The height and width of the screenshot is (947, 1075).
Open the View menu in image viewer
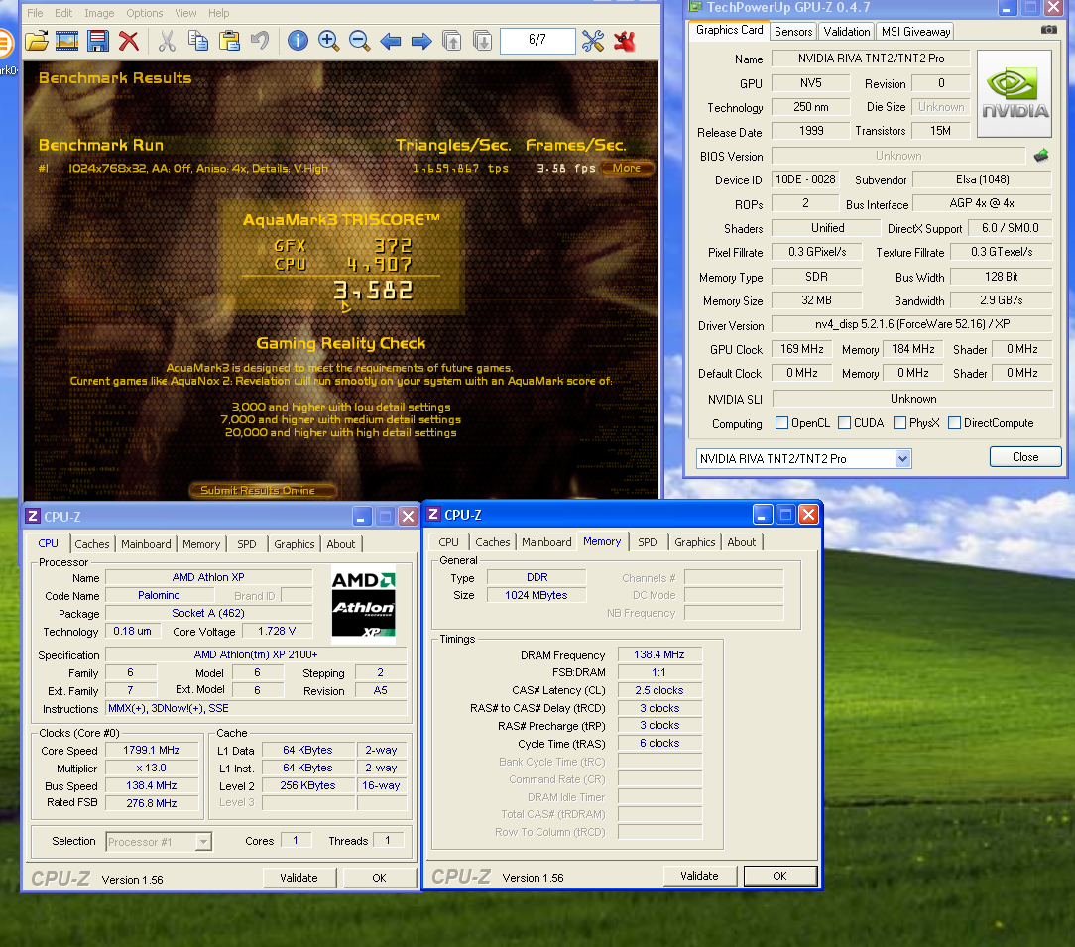[x=185, y=13]
